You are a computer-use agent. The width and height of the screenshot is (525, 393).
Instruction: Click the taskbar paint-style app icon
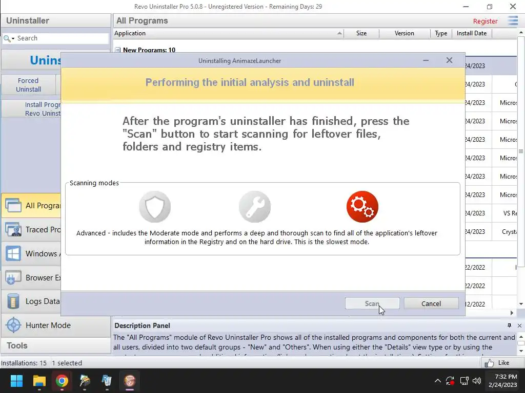coord(85,381)
